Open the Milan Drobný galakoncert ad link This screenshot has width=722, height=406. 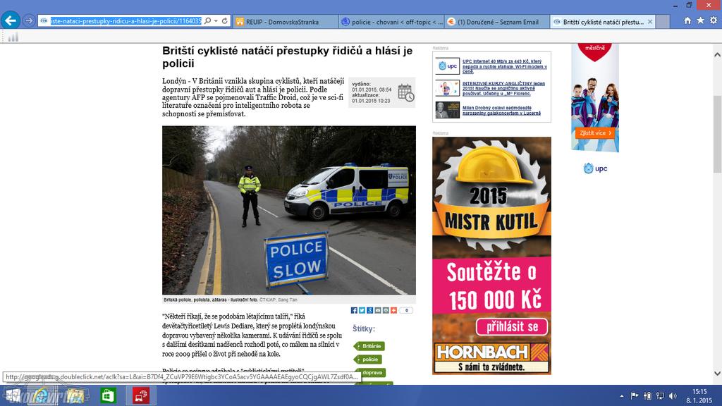point(502,111)
